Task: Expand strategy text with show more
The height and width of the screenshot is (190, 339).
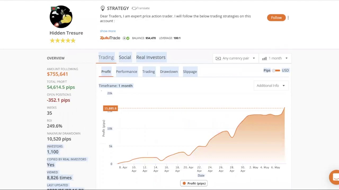Action: tap(108, 31)
